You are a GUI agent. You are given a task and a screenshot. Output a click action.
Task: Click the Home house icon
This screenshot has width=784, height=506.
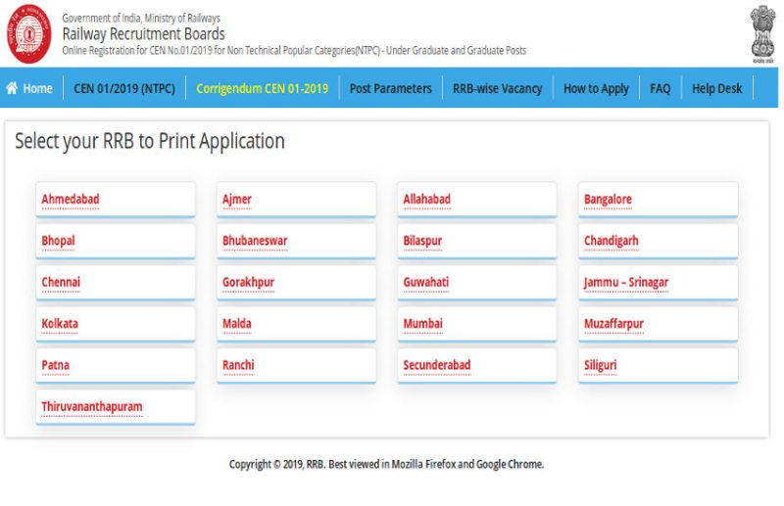pos(12,88)
